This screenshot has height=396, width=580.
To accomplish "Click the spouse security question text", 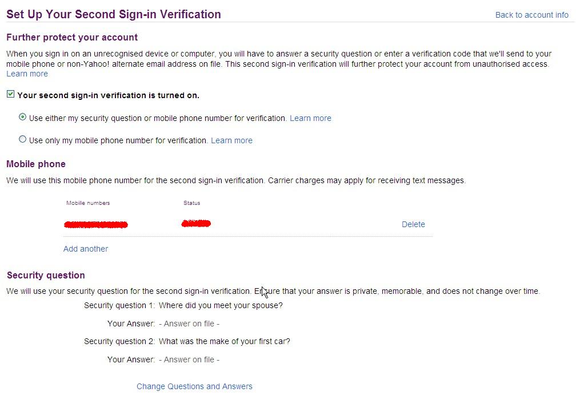I will coord(221,305).
